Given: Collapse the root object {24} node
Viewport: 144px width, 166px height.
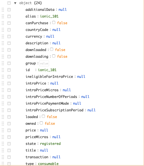Looking at the screenshot, I should 15,3.
